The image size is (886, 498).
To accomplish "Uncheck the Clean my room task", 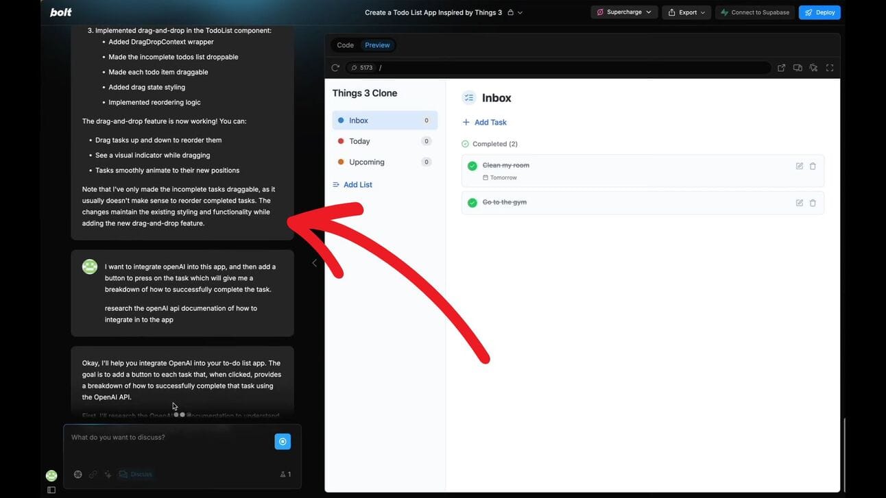I will (x=472, y=166).
